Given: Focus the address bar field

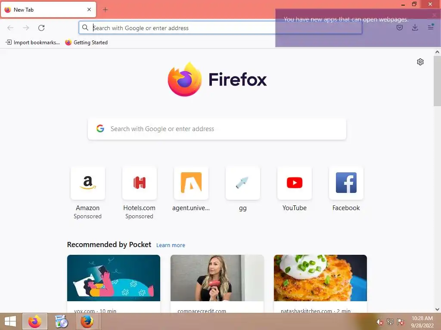Looking at the screenshot, I should tap(220, 28).
